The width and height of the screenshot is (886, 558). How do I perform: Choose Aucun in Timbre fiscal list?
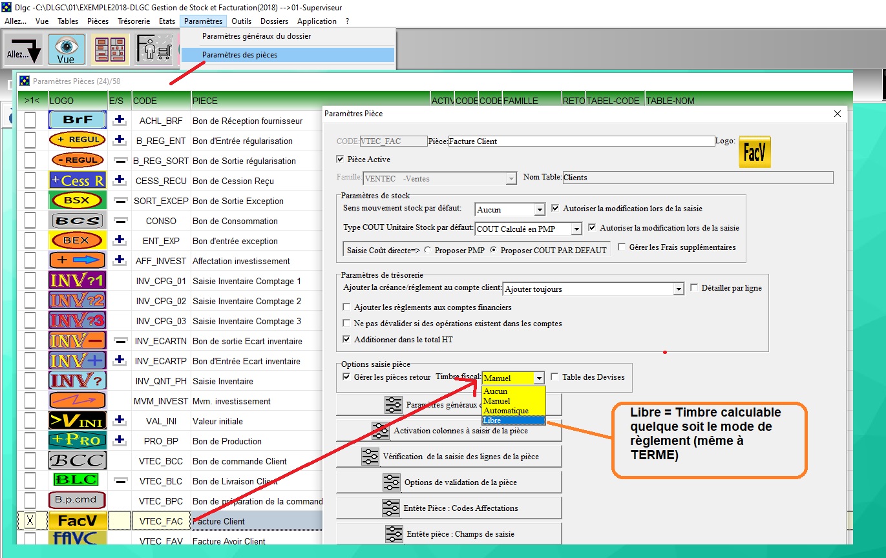[x=514, y=391]
